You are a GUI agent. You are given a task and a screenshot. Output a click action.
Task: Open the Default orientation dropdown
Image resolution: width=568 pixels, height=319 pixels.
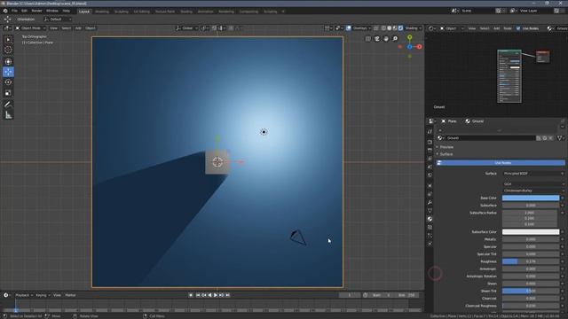pyautogui.click(x=58, y=19)
